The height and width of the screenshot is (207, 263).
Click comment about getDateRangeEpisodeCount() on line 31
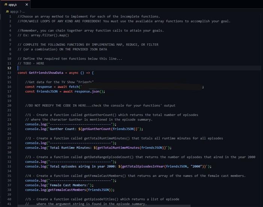pyautogui.click(x=140, y=157)
